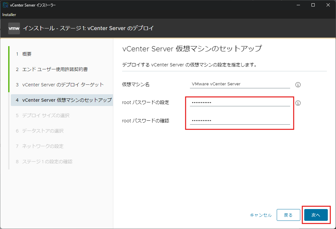336x229 pixels.
Task: Click the 仮想マシン名 label
Action: [136, 84]
